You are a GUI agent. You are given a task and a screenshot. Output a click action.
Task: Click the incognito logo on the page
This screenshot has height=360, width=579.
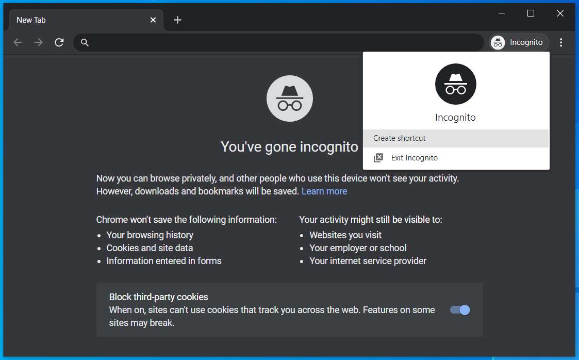click(x=290, y=99)
